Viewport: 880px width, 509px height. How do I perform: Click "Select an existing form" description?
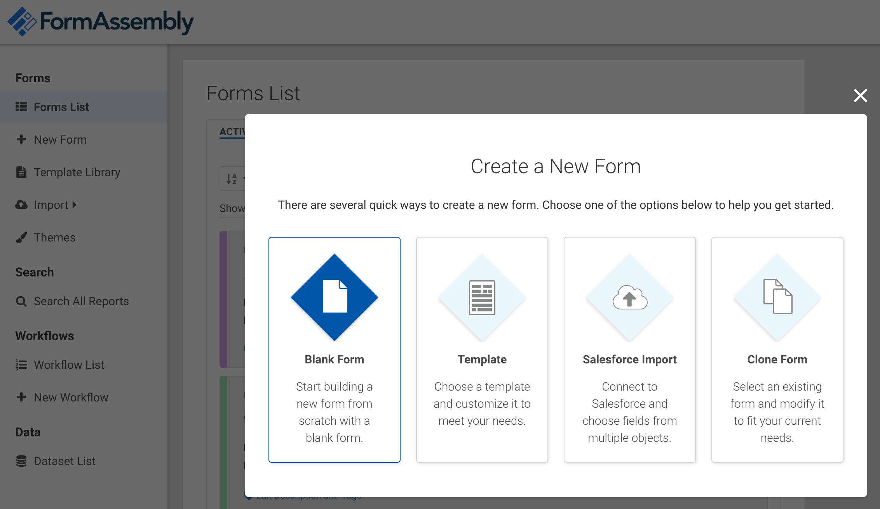(x=777, y=412)
